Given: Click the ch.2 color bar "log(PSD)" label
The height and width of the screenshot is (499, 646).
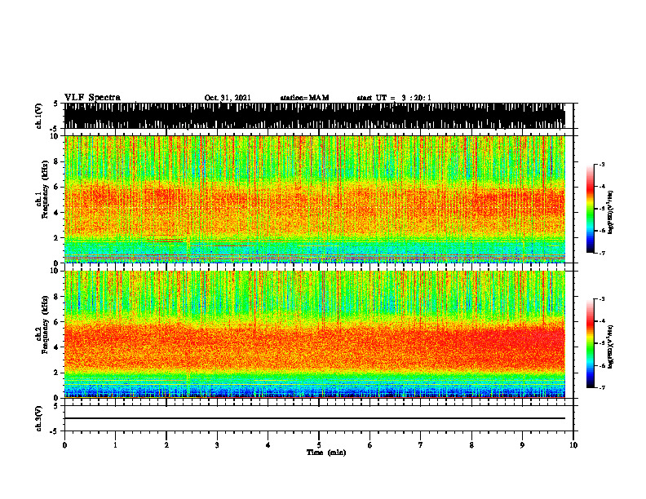Looking at the screenshot, I should tap(611, 347).
